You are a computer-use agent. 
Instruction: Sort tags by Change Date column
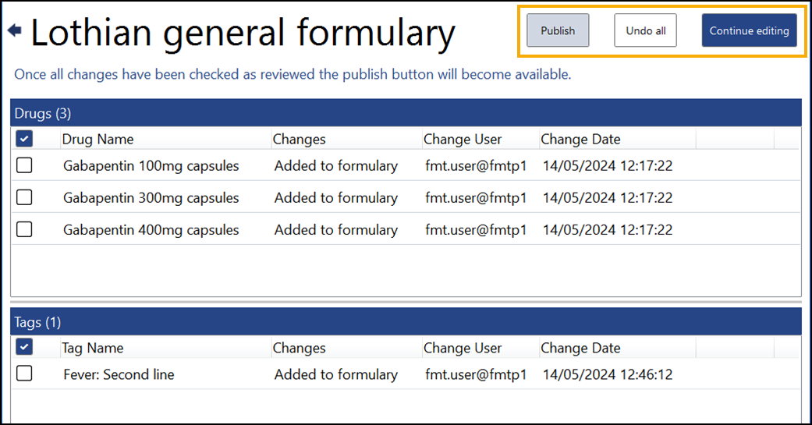pos(580,349)
